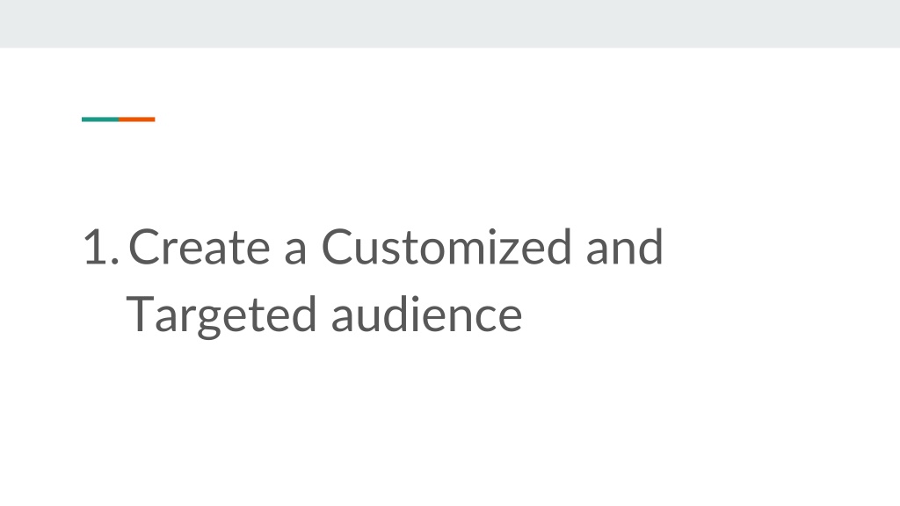Click the word "audience" in the title
900x506 pixels.
click(x=426, y=314)
